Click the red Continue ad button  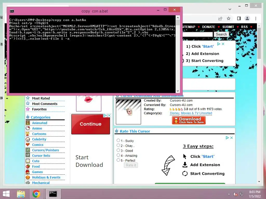(x=91, y=124)
